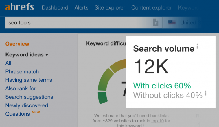Click the 'Without clicks 40%' text

click(x=168, y=95)
